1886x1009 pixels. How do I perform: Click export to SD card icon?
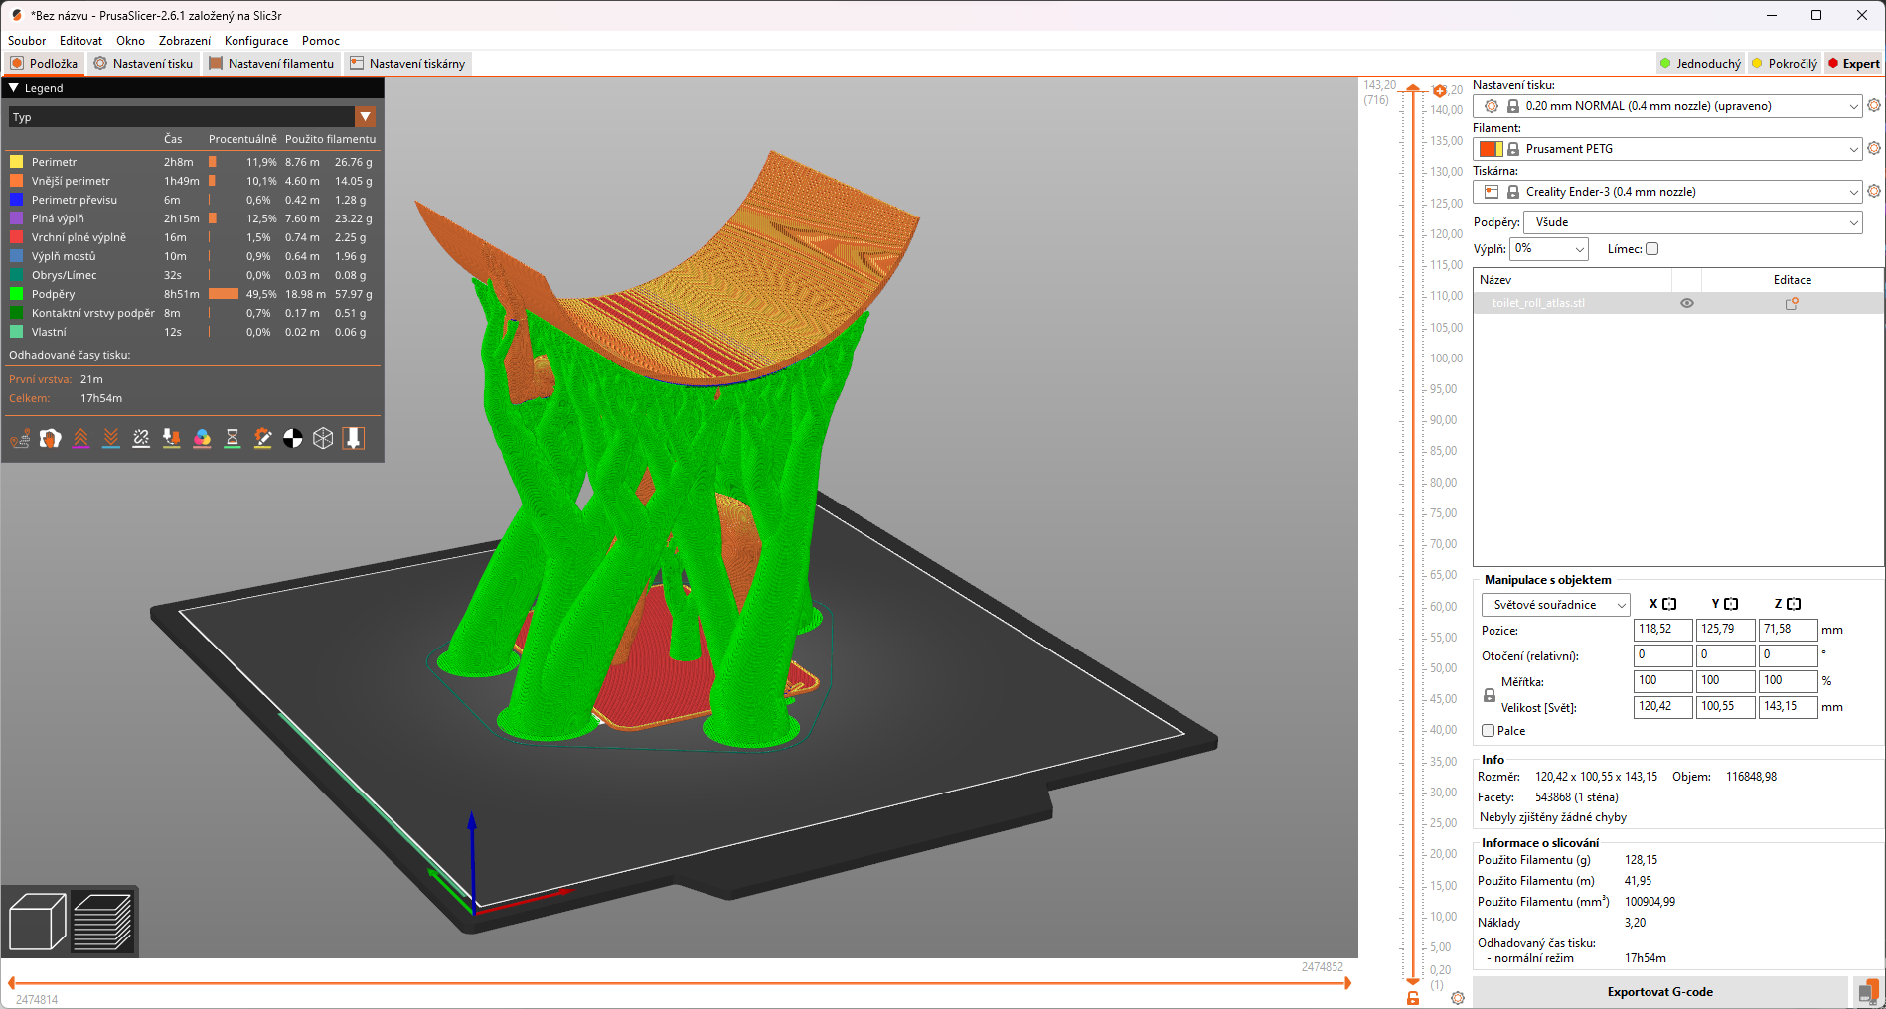pyautogui.click(x=1868, y=992)
